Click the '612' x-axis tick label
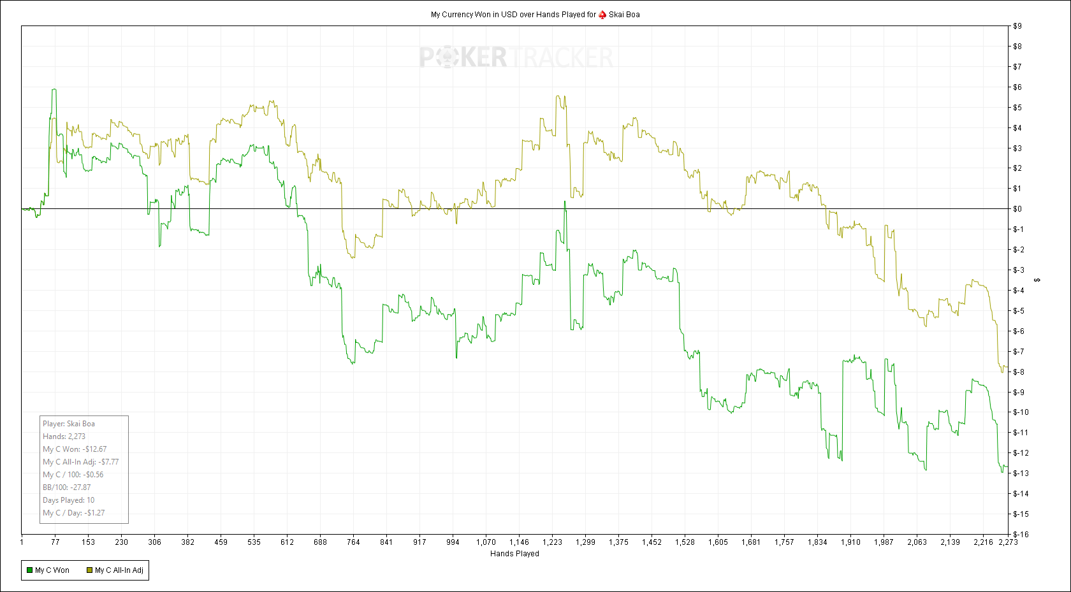This screenshot has width=1071, height=592. (x=287, y=542)
